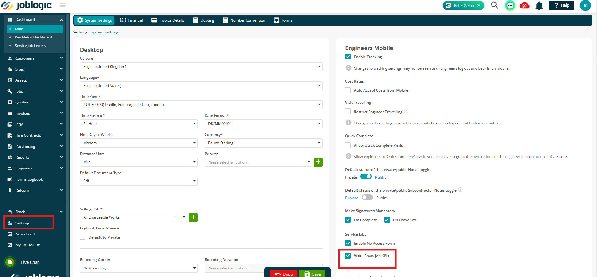Click the Sites sidebar icon

tap(10, 69)
